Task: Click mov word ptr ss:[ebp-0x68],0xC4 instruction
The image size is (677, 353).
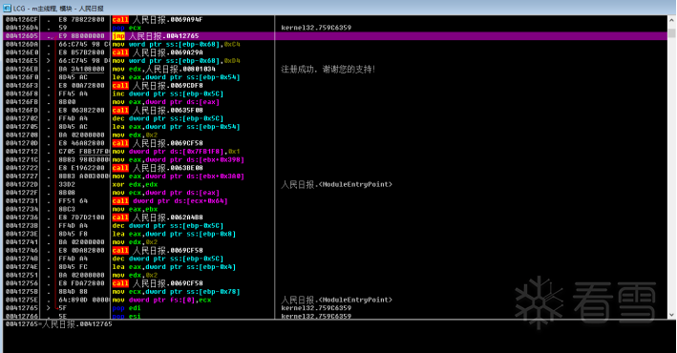Action: (176, 44)
